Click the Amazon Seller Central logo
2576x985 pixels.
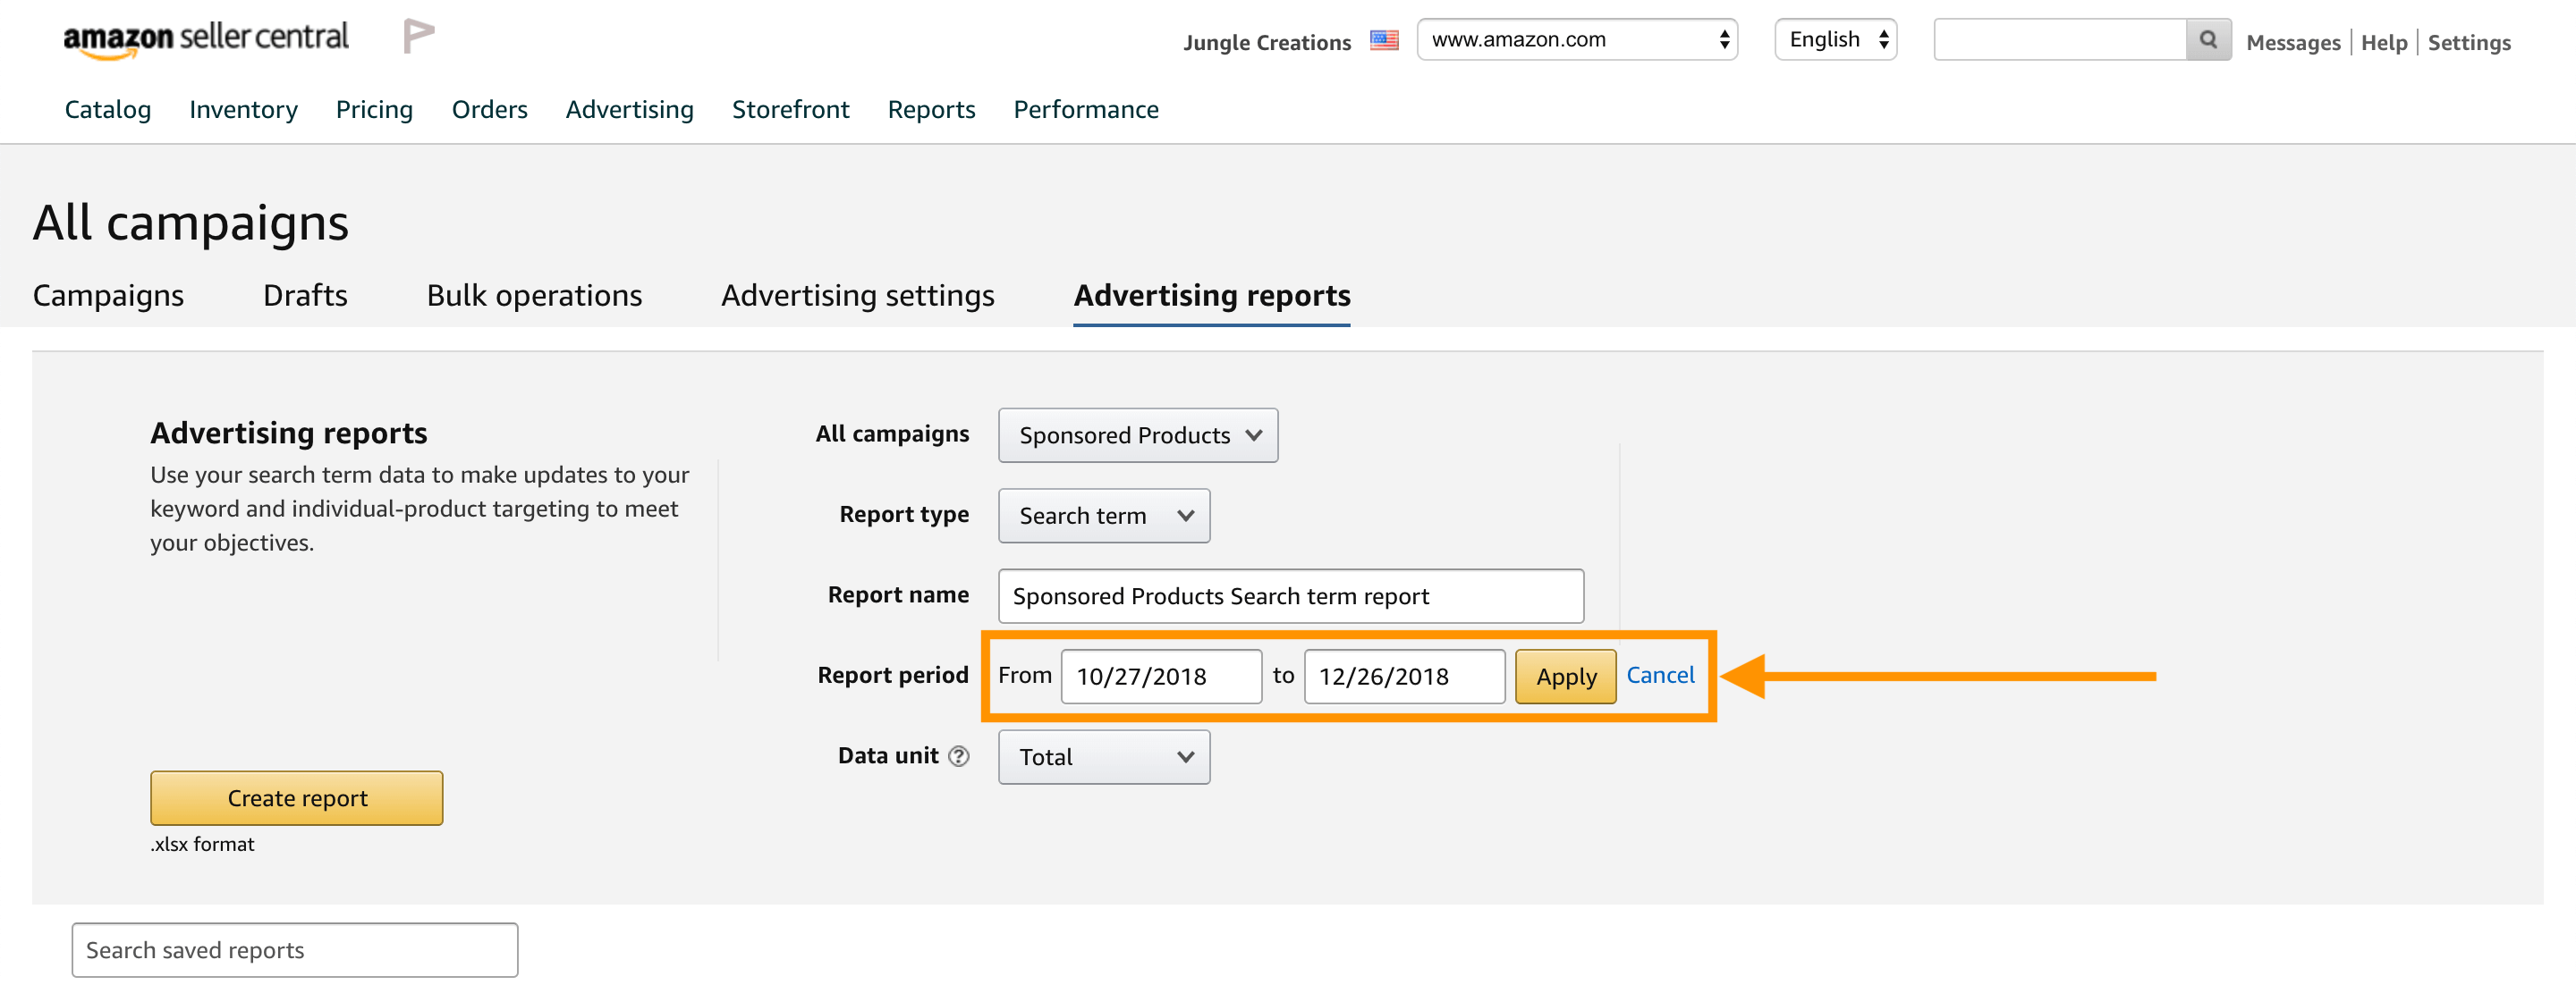click(206, 39)
